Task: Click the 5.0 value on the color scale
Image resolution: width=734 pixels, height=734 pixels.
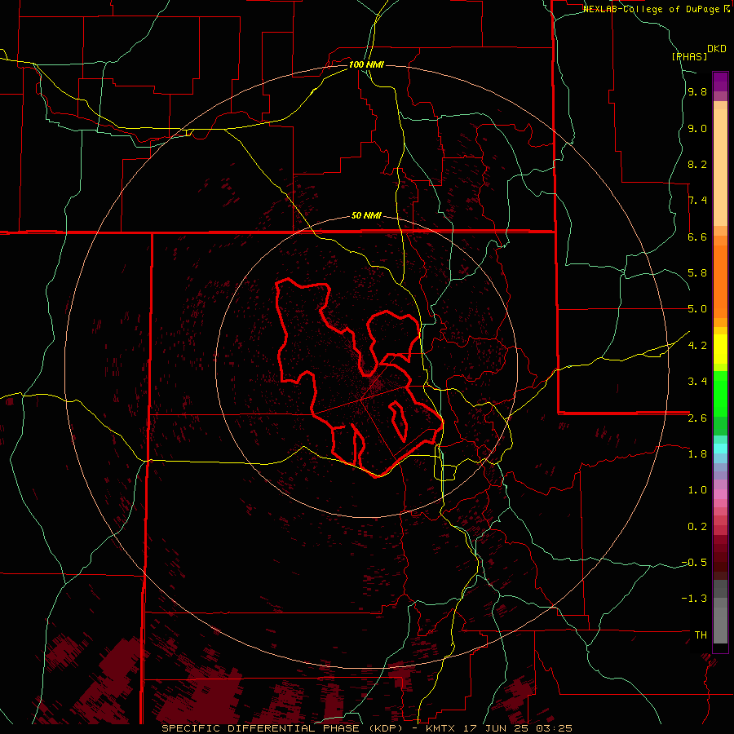Action: (x=697, y=309)
